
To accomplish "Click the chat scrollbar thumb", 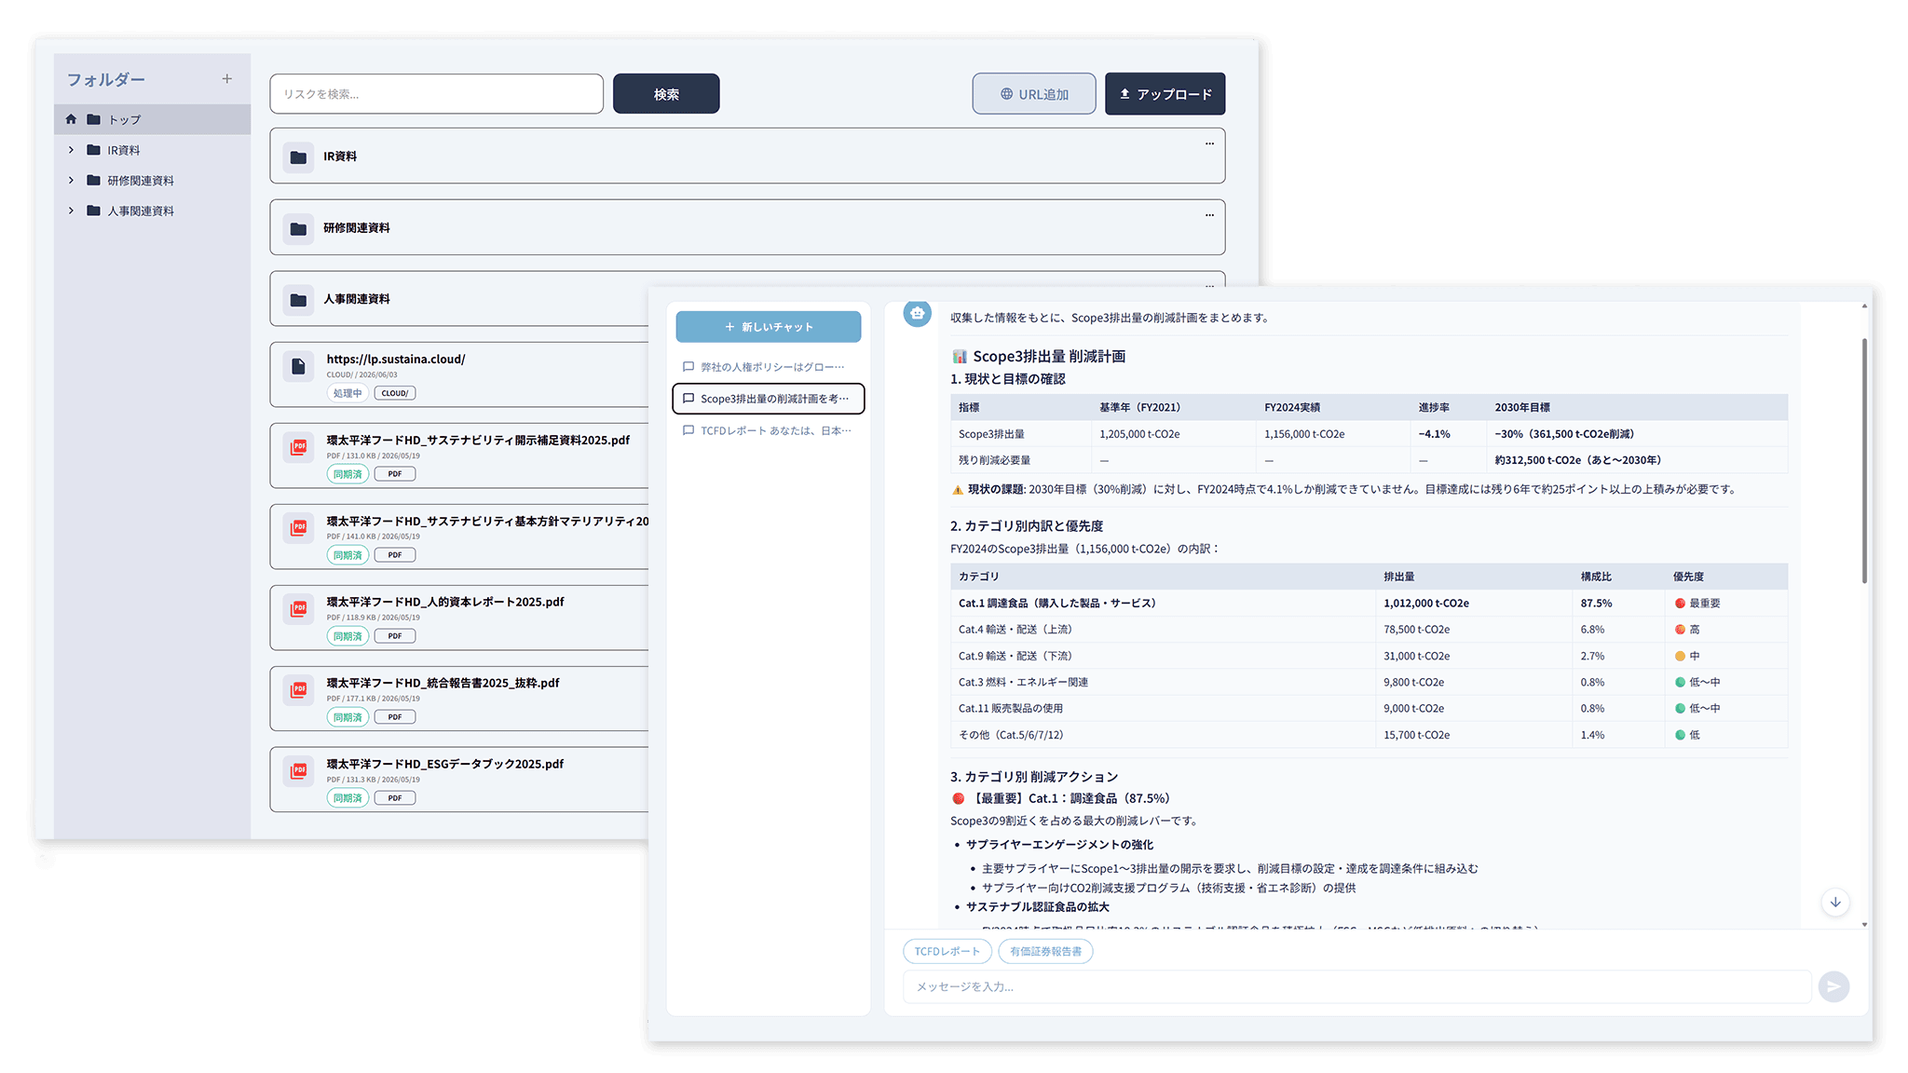I will [x=1864, y=461].
